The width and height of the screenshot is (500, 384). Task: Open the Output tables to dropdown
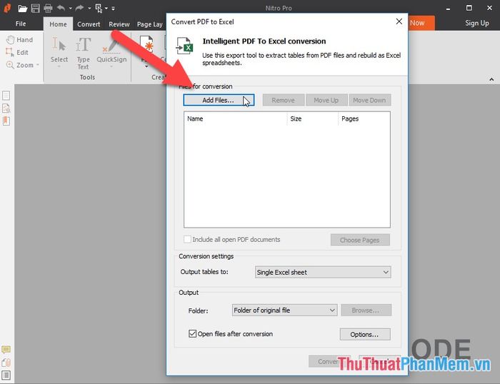click(323, 272)
